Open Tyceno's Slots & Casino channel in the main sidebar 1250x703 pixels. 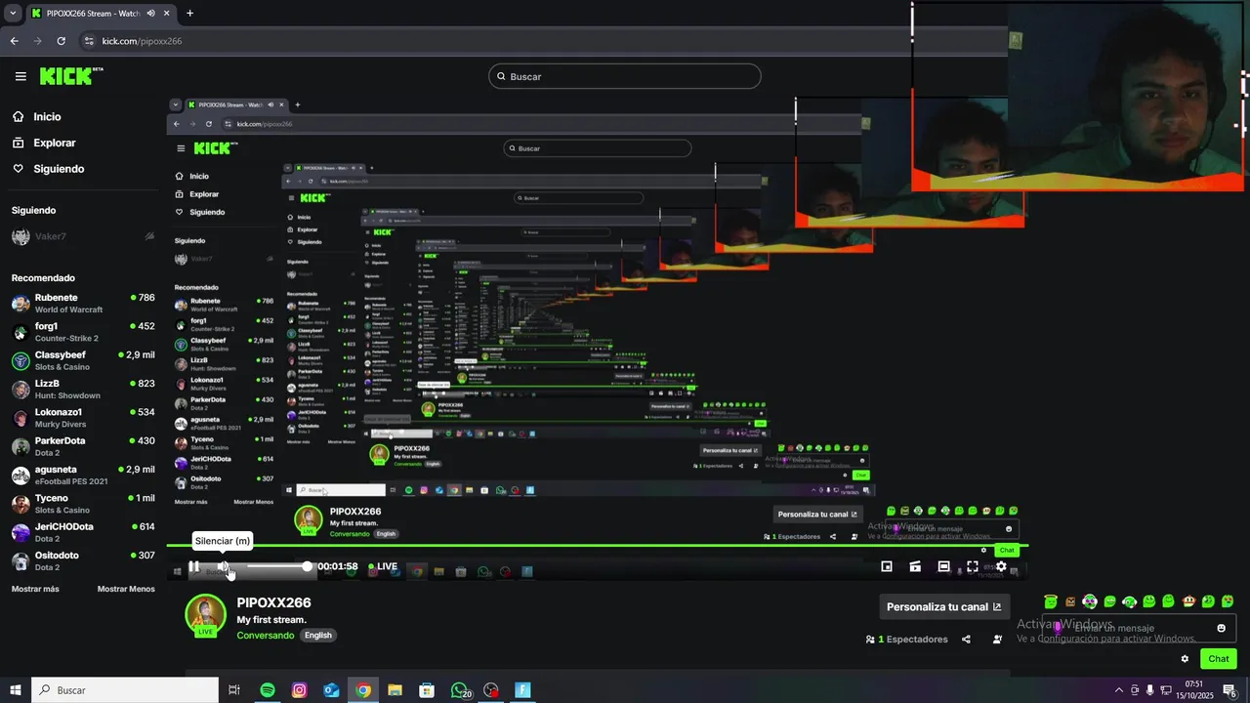[x=83, y=504]
